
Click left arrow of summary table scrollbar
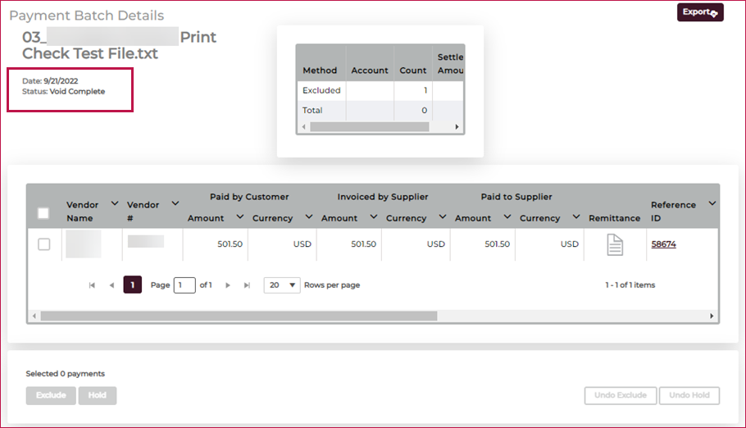coord(304,126)
